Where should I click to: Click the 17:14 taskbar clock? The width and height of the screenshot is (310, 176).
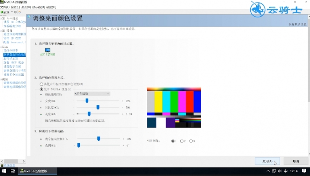pos(294,171)
